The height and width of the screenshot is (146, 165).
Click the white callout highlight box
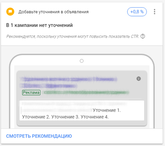coord(82,110)
